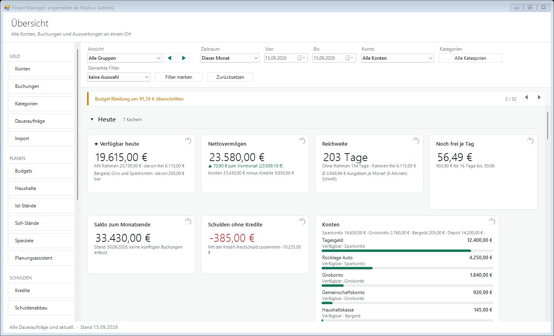Open Budgets in the sidebar
Viewport: 554px width, 336px height.
pos(41,171)
